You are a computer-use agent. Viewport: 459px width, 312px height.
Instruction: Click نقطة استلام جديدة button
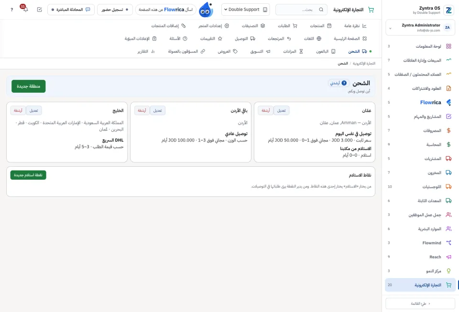click(x=28, y=175)
